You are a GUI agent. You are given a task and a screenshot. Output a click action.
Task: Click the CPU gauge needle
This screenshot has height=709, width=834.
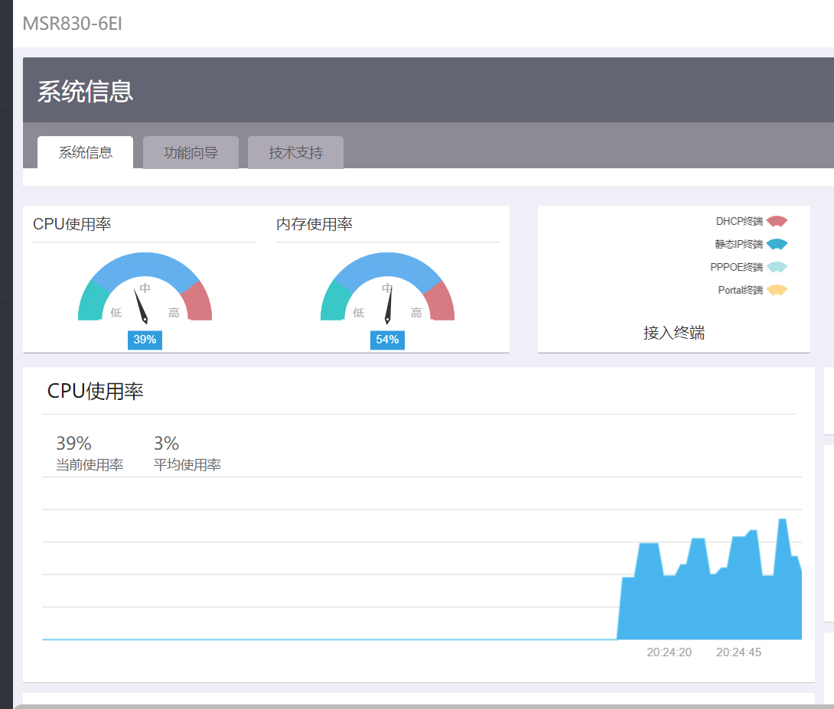click(141, 304)
